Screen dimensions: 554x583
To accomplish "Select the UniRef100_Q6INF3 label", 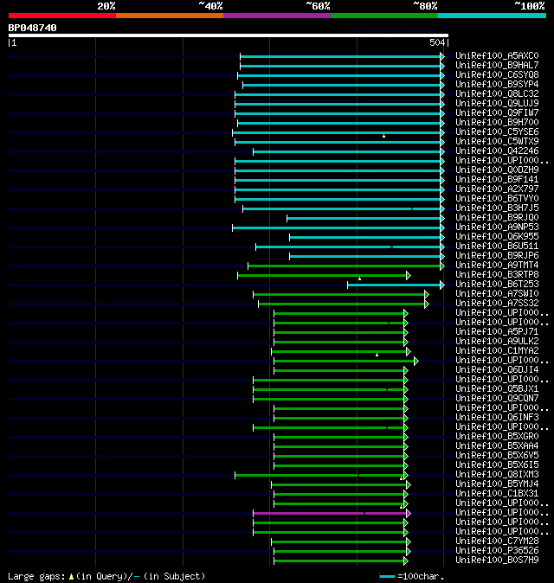I will click(497, 418).
